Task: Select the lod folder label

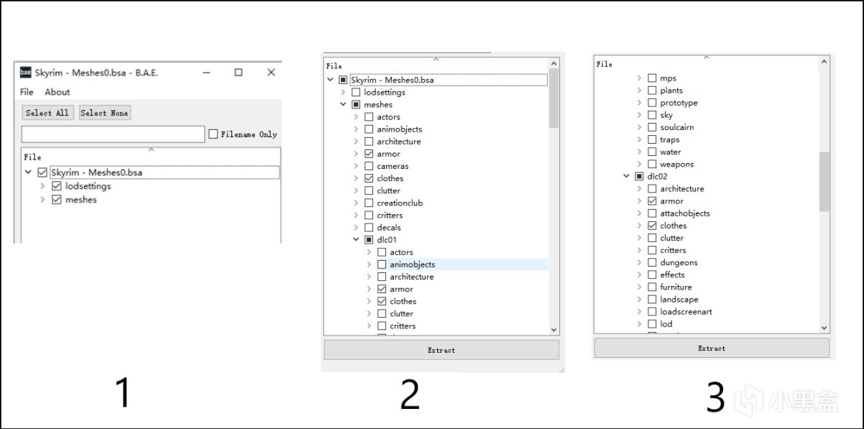Action: point(666,324)
